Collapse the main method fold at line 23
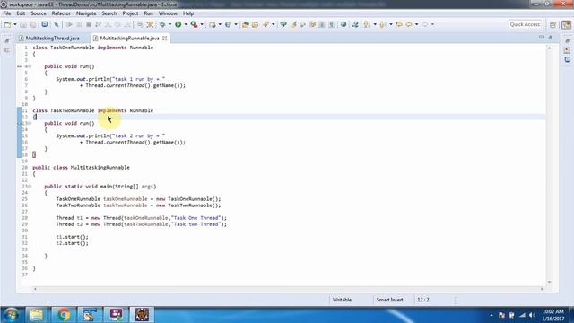The height and width of the screenshot is (323, 574). point(30,187)
